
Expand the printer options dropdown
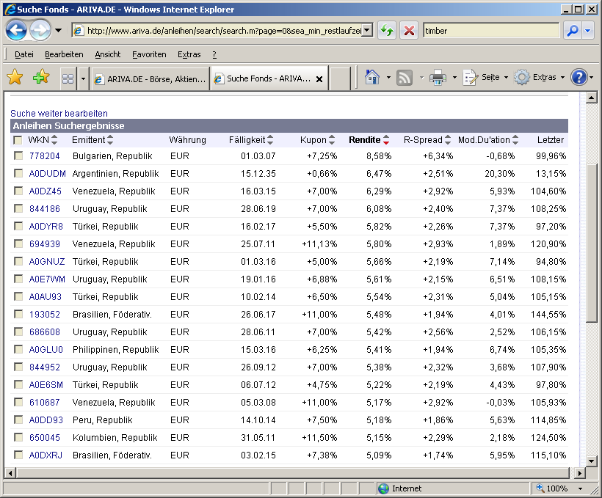coord(454,78)
